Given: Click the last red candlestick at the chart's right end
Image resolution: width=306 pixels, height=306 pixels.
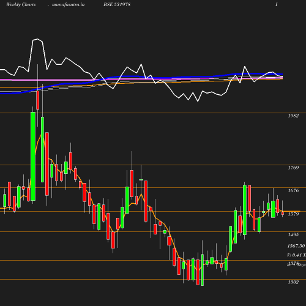Looking at the screenshot, I should (283, 214).
